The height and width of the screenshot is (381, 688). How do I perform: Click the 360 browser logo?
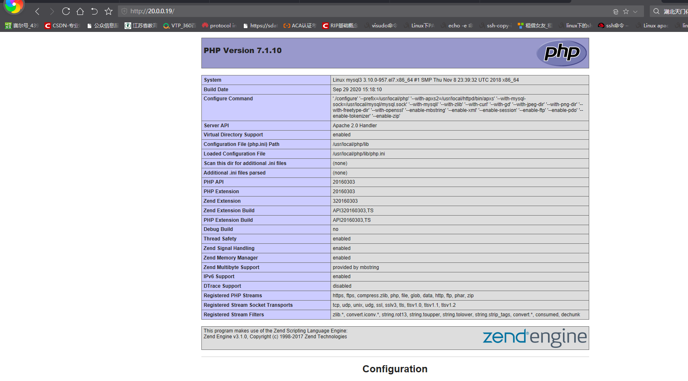click(14, 6)
